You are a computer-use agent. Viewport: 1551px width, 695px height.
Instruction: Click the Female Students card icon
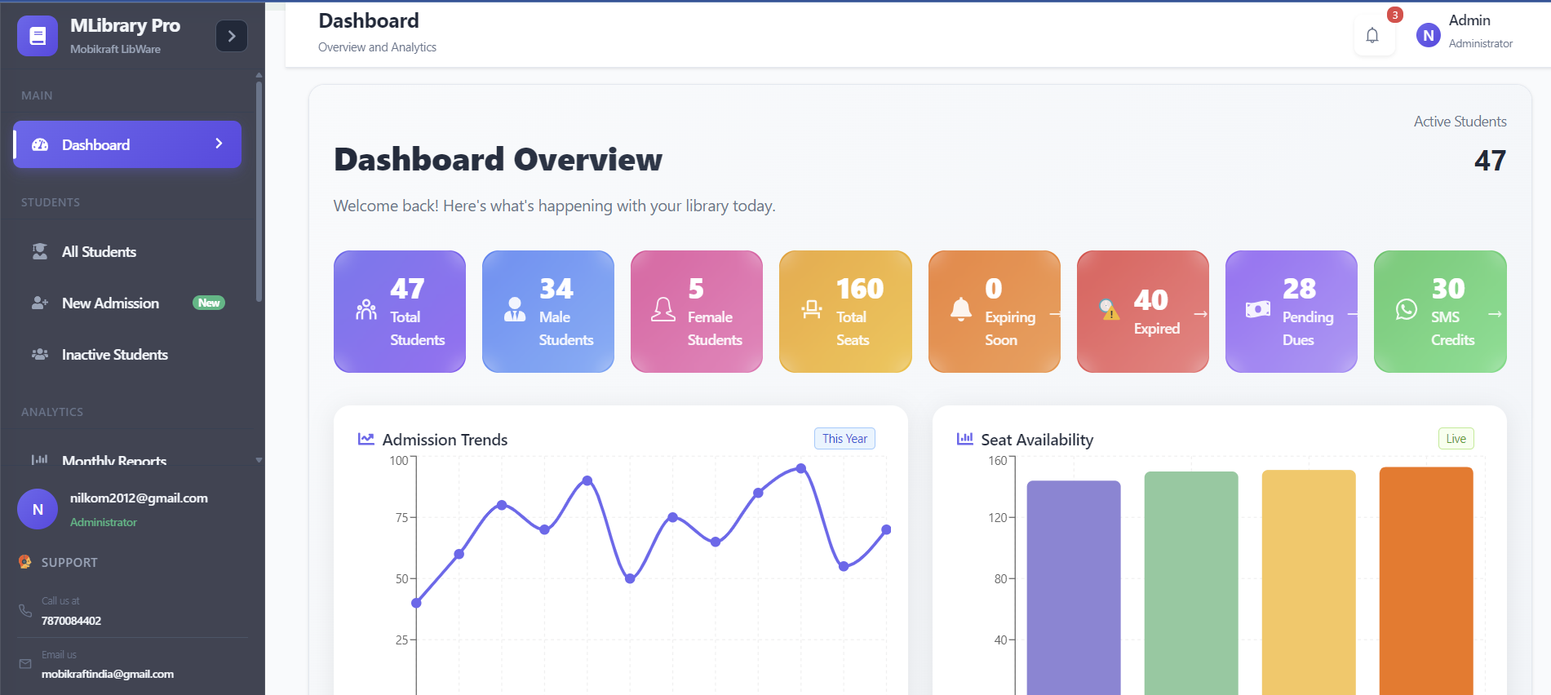(x=662, y=309)
